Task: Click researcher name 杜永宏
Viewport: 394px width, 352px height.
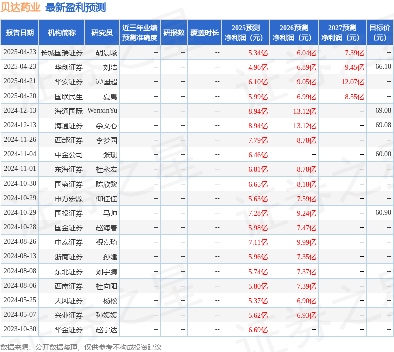Action: 107,169
